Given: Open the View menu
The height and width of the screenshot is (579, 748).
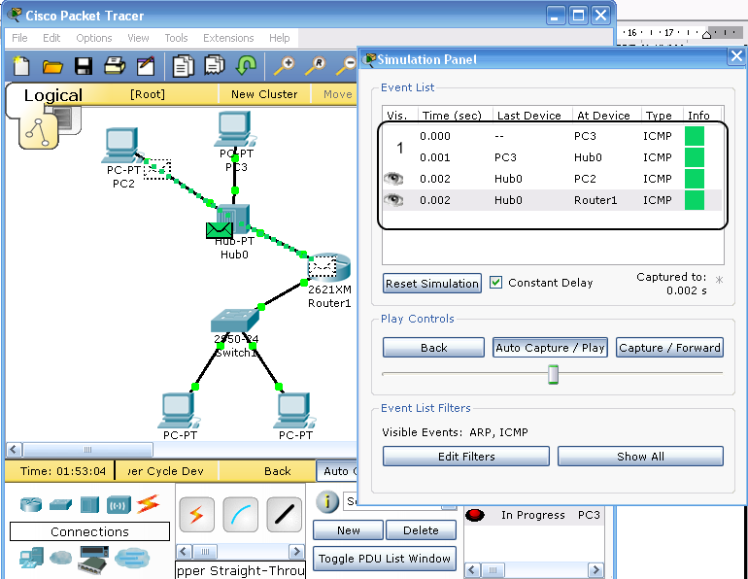Looking at the screenshot, I should click(138, 38).
